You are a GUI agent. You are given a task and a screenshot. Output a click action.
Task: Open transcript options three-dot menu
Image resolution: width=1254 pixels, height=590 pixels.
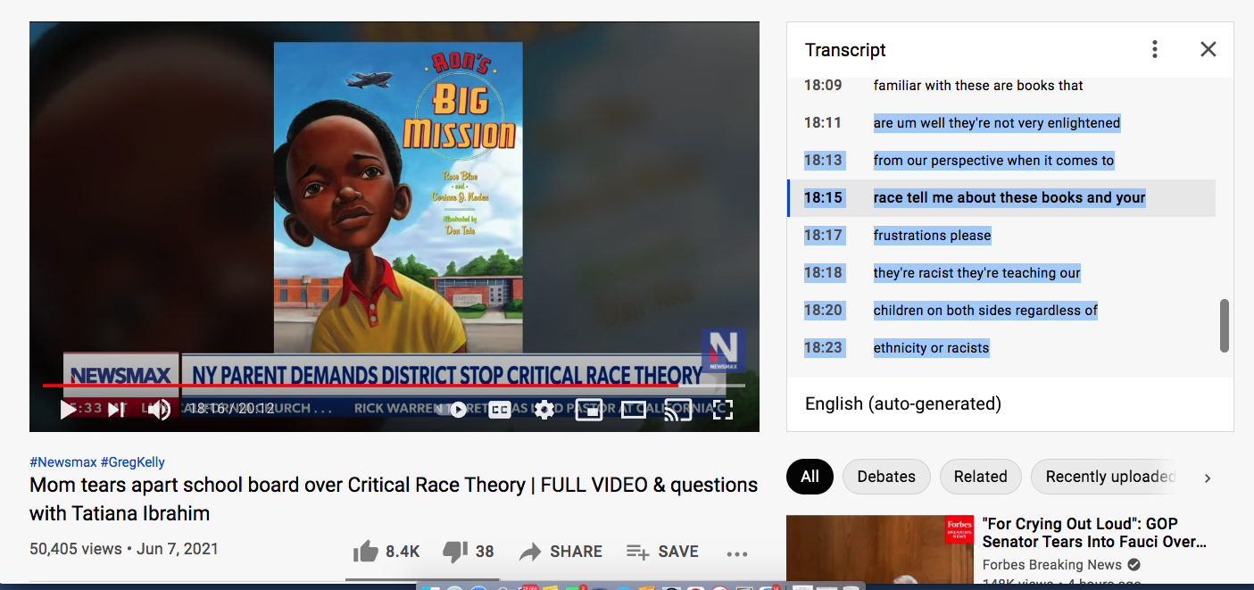coord(1155,49)
